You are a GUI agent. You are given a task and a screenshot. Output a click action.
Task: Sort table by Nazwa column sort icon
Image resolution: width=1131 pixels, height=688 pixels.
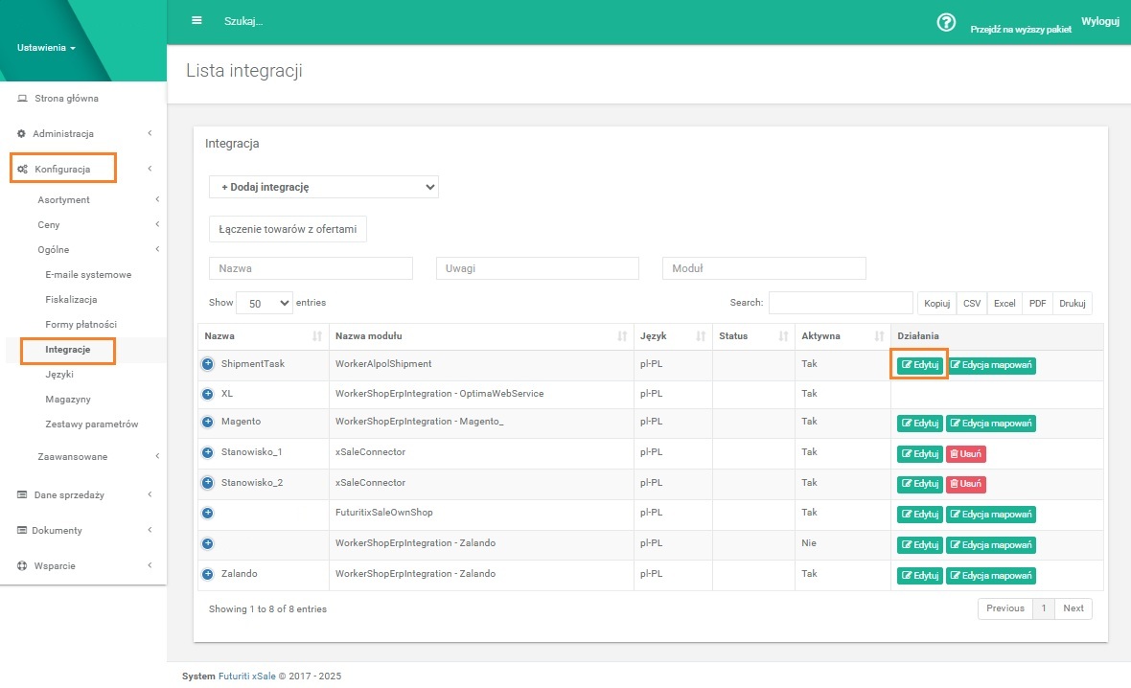[x=317, y=336]
